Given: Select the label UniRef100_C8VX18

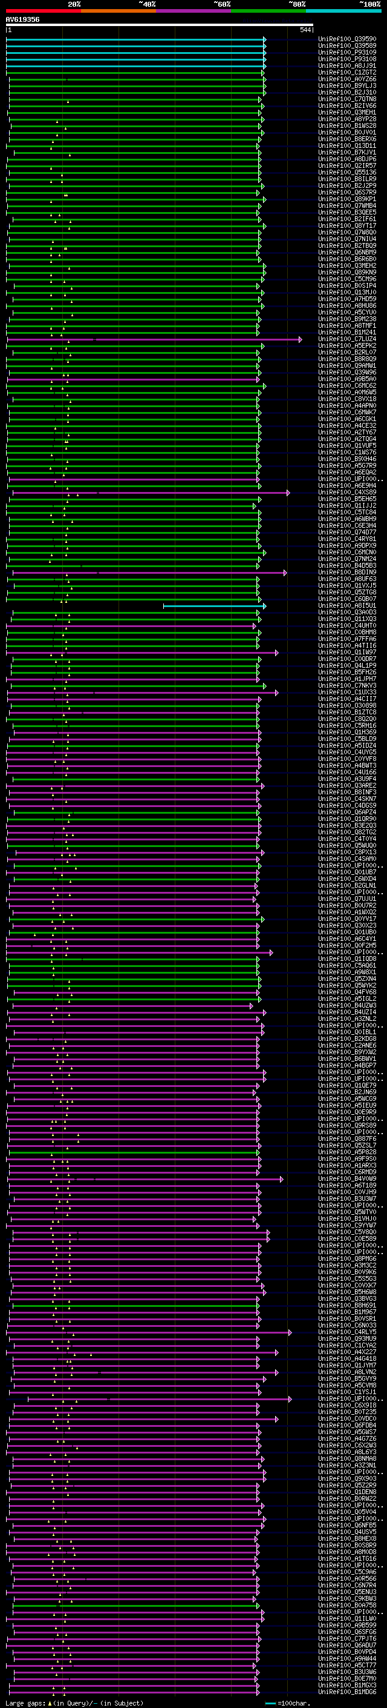Looking at the screenshot, I should click(x=347, y=399).
